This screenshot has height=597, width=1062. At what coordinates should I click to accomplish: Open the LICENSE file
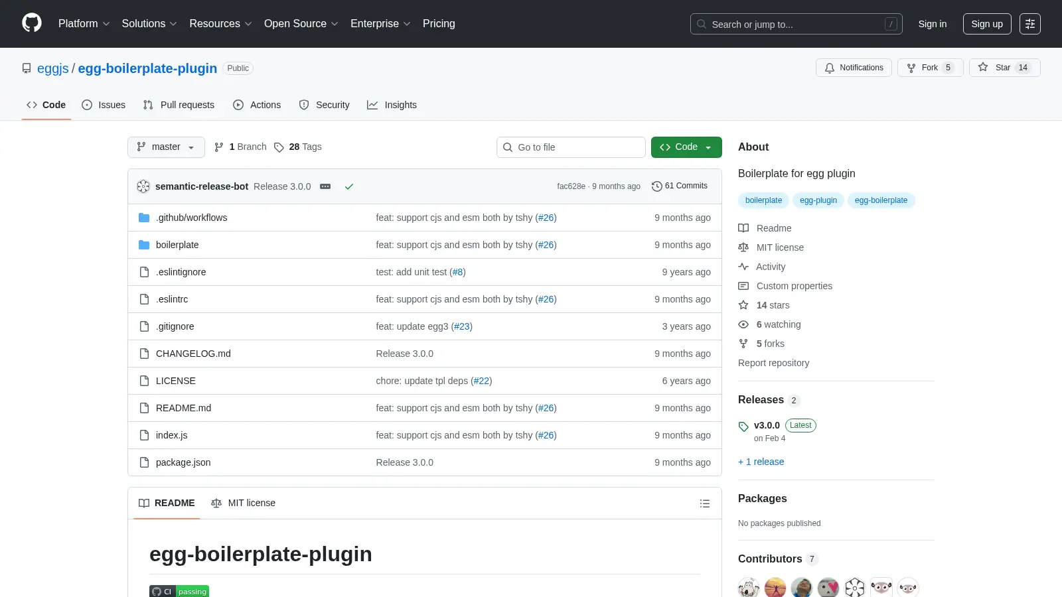(176, 381)
